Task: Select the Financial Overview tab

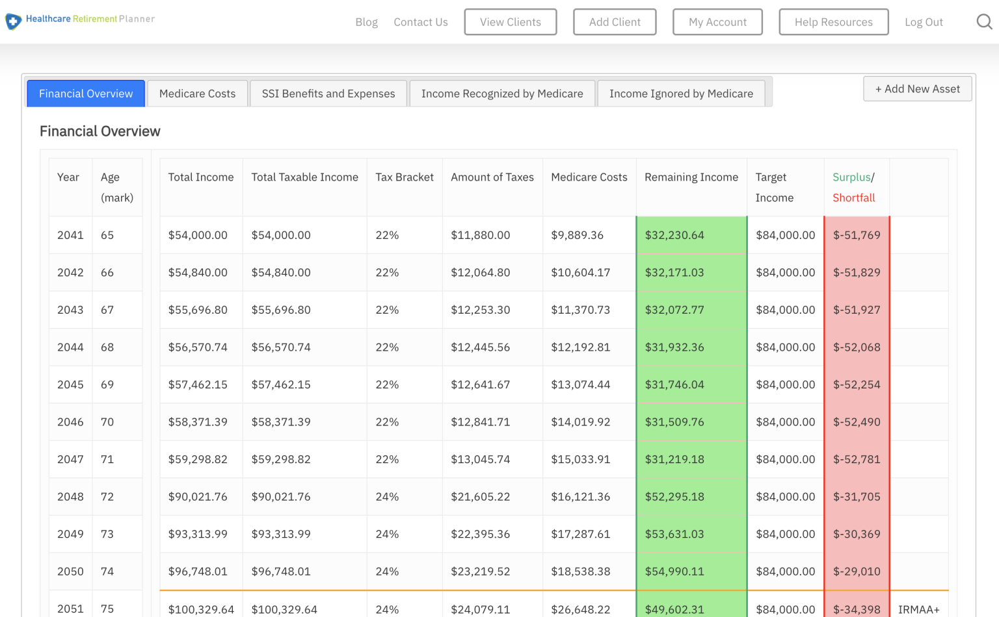Action: click(x=86, y=94)
